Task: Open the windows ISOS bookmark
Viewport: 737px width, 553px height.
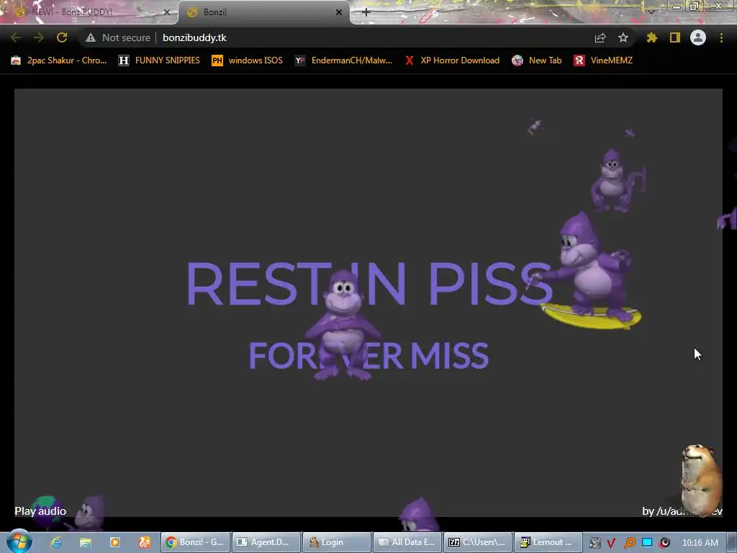Action: [248, 60]
